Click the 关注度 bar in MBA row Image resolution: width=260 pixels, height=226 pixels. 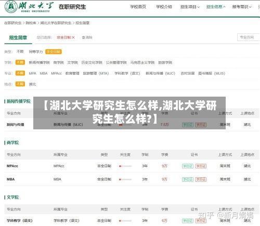(x=125, y=179)
